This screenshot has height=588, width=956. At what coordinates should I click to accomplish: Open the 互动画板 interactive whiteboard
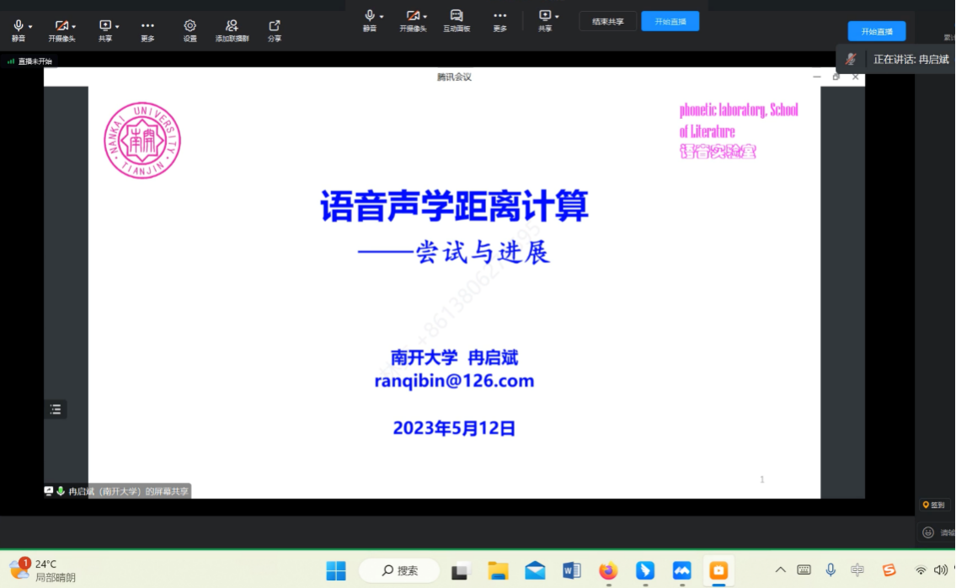[456, 16]
